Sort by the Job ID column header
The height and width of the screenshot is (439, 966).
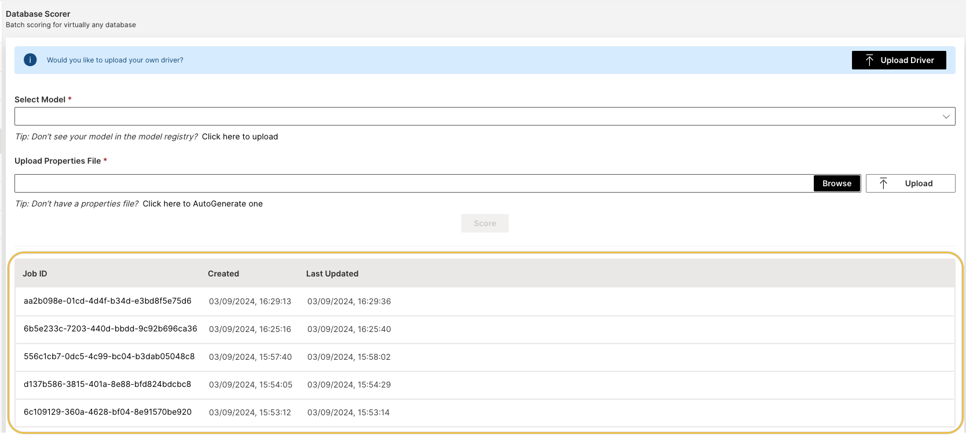tap(35, 274)
